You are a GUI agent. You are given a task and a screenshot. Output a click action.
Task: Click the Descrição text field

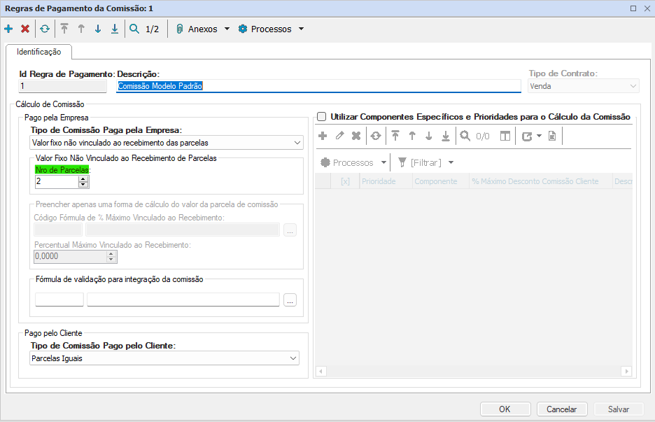pos(318,86)
